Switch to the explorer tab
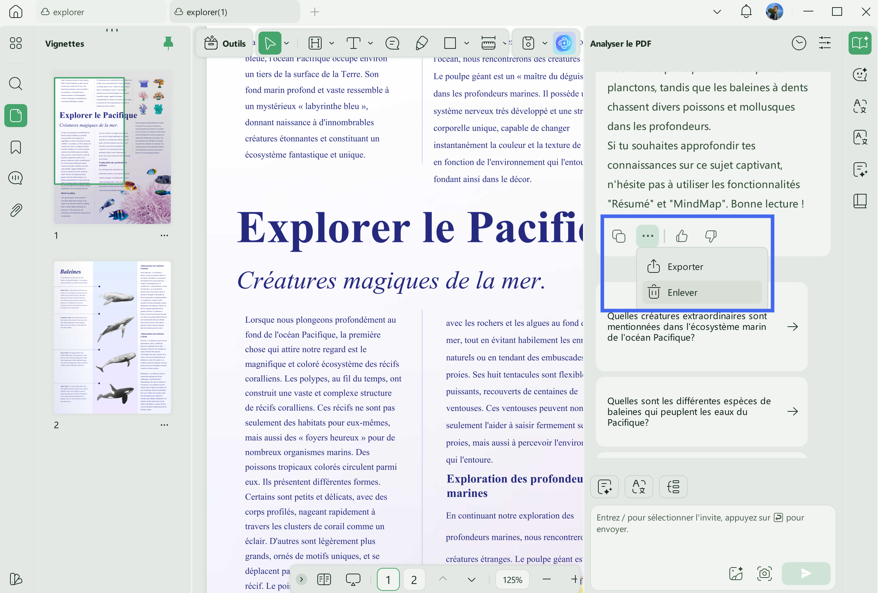Screen dimensions: 878x593 (101, 12)
